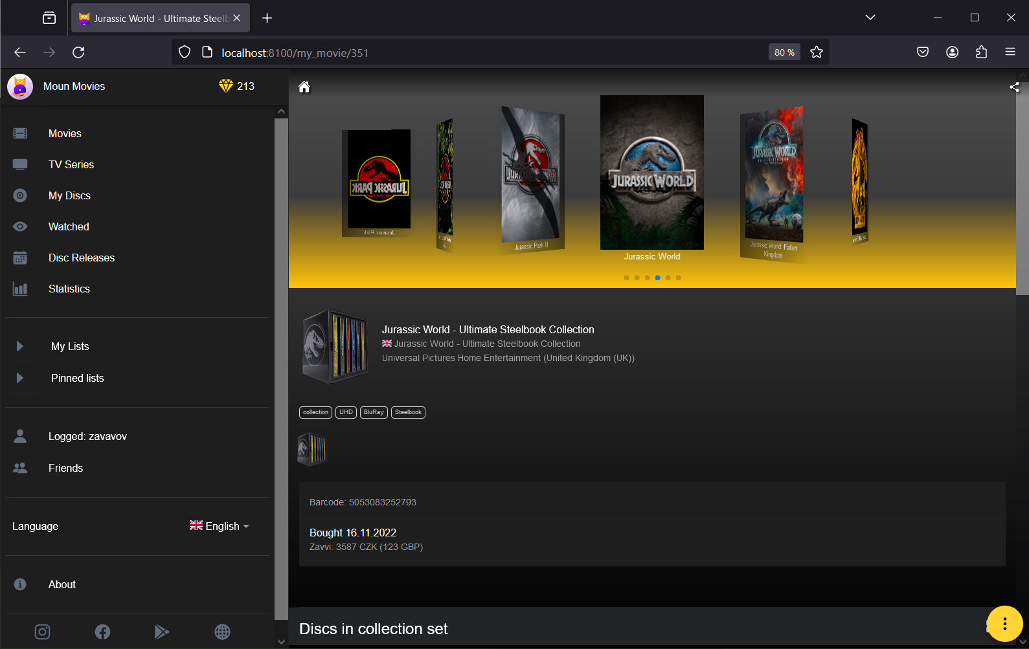The image size is (1029, 649).
Task: Click the home icon above the carousel
Action: coord(304,87)
